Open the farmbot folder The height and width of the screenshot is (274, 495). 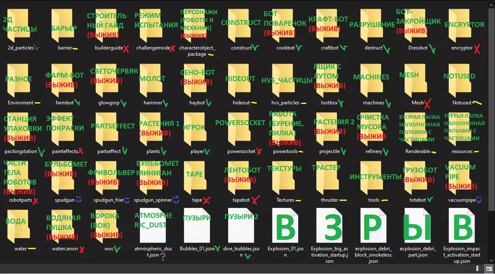pyautogui.click(x=64, y=81)
